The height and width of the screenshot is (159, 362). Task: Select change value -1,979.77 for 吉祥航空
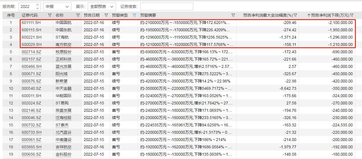(x=288, y=147)
